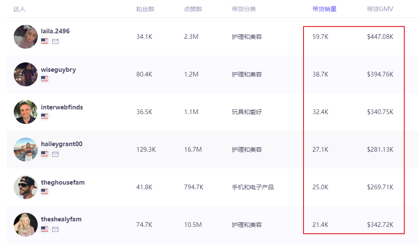The image size is (418, 244).
Task: Click the 粉丝数 column header
Action: point(145,9)
